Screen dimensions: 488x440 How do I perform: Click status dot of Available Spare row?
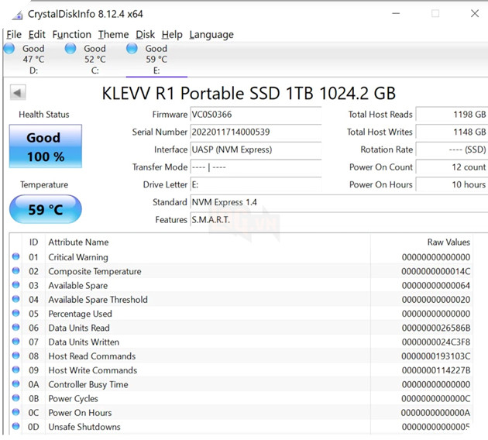coord(15,285)
